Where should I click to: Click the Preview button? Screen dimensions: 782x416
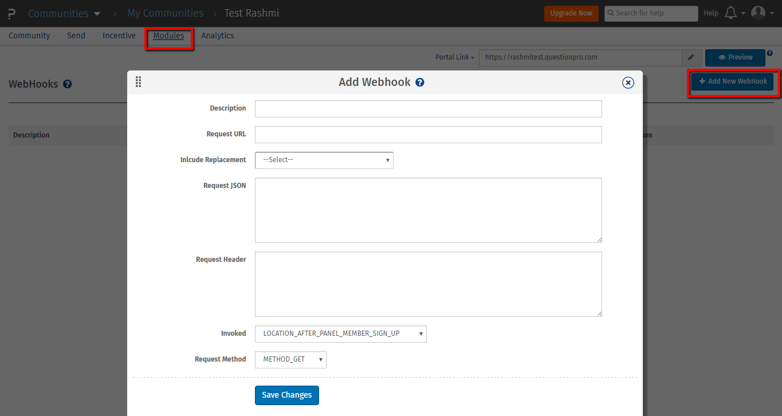[x=735, y=57]
